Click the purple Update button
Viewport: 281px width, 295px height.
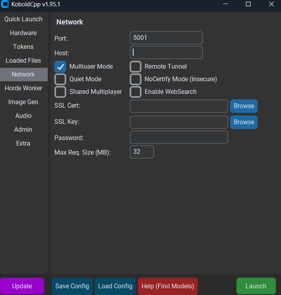22,286
